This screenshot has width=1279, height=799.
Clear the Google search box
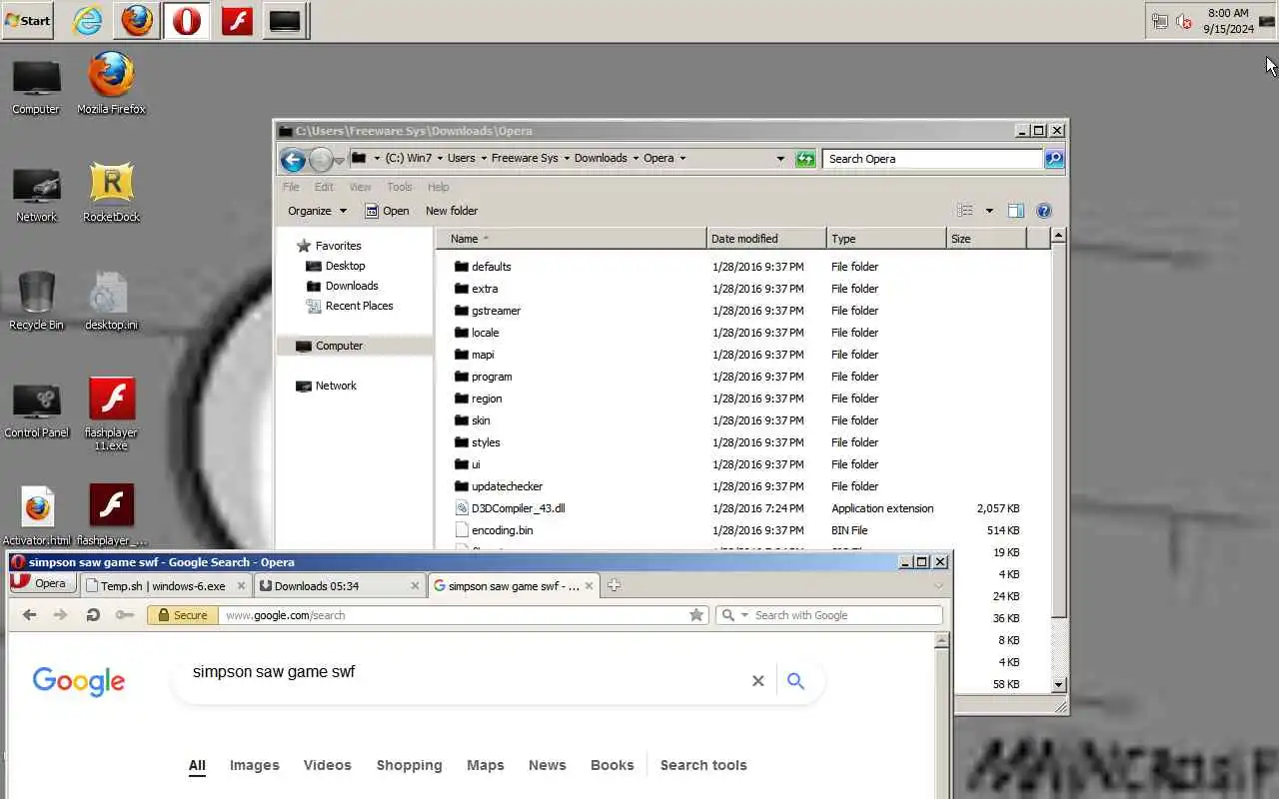[757, 680]
